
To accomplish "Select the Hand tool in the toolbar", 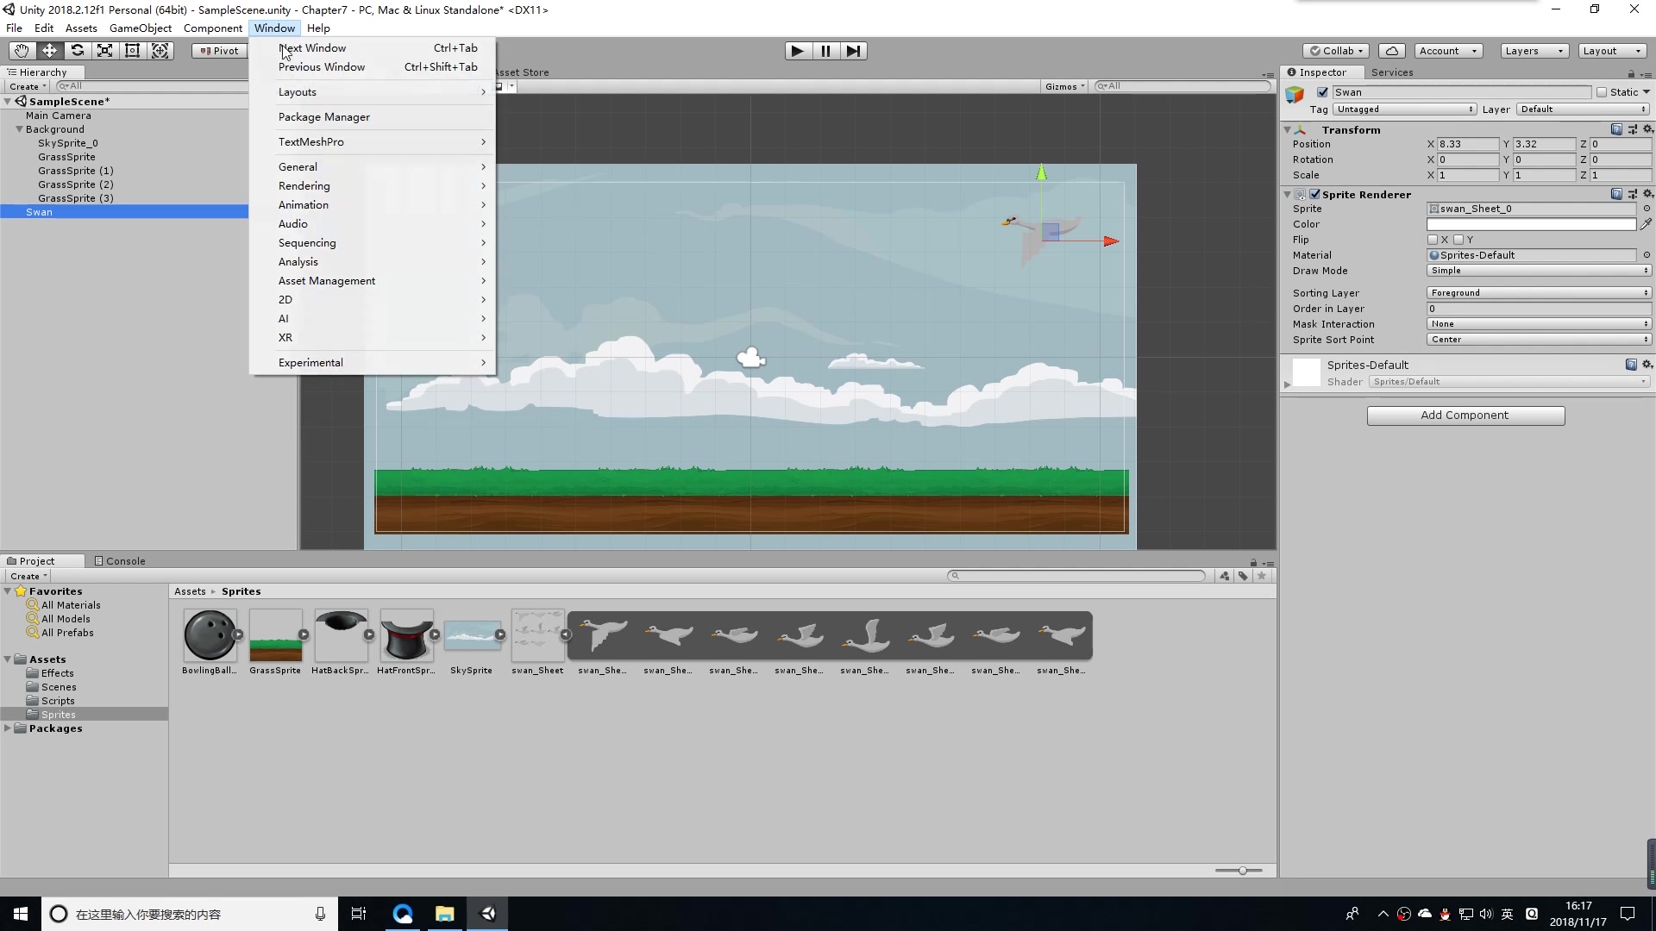I will point(21,51).
